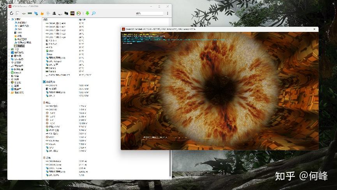Focus the search field in AIDA64 toolbar
Viewport: 337px width, 190px height.
149,13
